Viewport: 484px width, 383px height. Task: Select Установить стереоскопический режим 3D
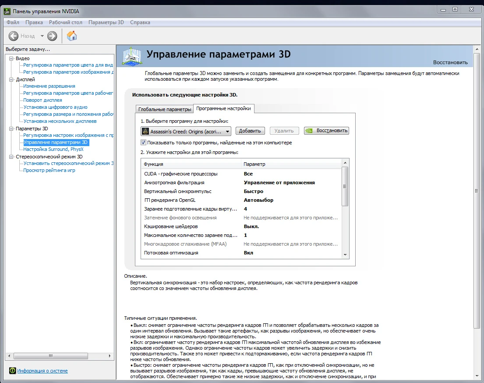pyautogui.click(x=68, y=163)
